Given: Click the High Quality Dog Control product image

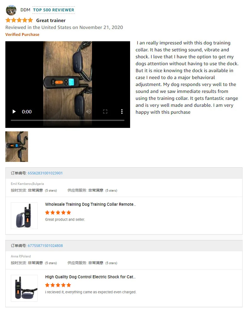Looking at the screenshot, I should 24,288.
